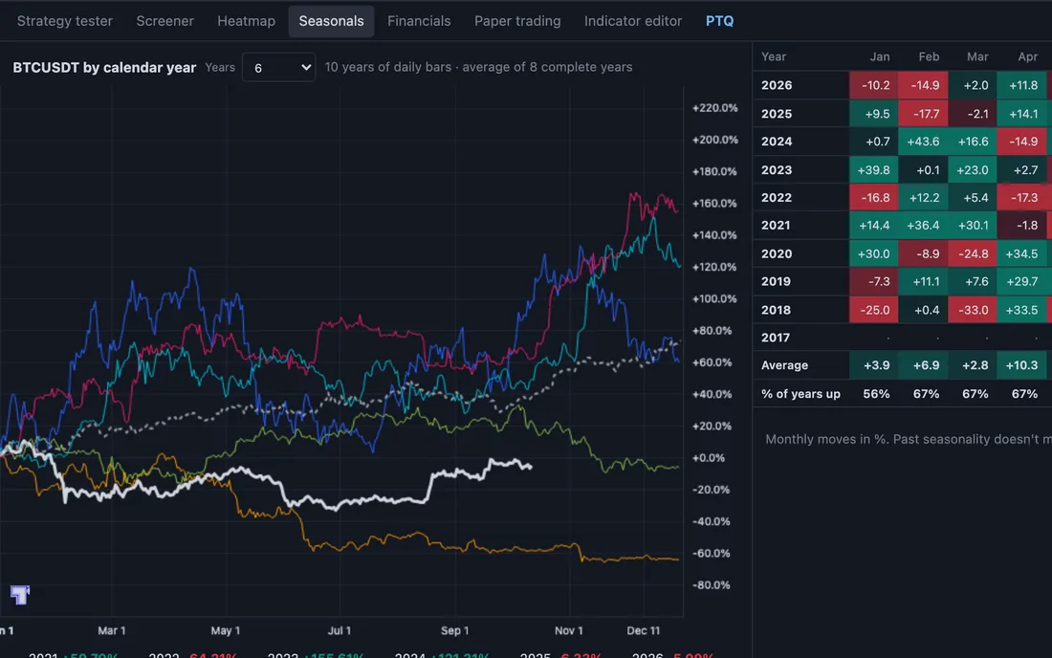Click the '10 years of daily bars' note
The width and height of the screenshot is (1052, 658).
[x=478, y=67]
